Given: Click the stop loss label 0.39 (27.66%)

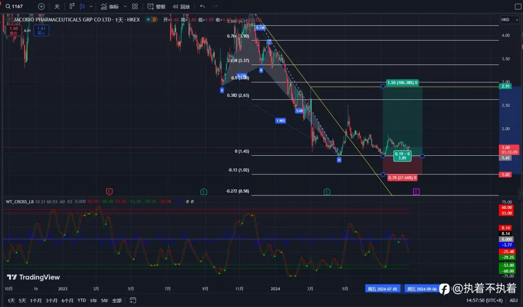Looking at the screenshot, I should click(x=402, y=177).
